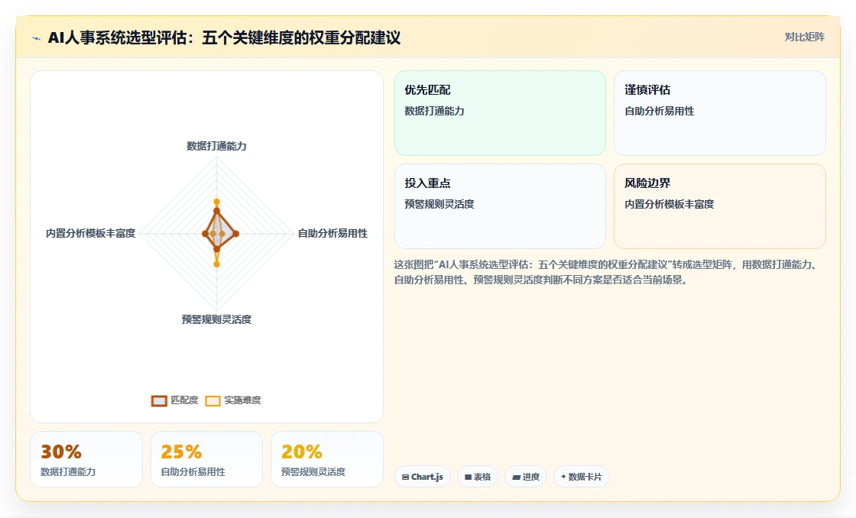Open the 风险边界 card
The image size is (856, 518).
click(719, 206)
